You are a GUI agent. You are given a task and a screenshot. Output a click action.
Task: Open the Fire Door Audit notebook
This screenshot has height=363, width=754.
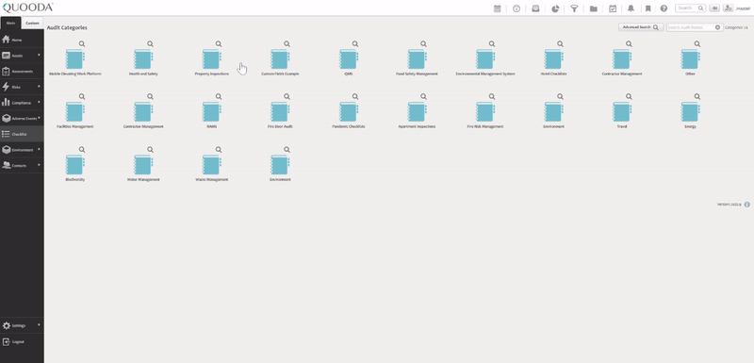coord(280,112)
